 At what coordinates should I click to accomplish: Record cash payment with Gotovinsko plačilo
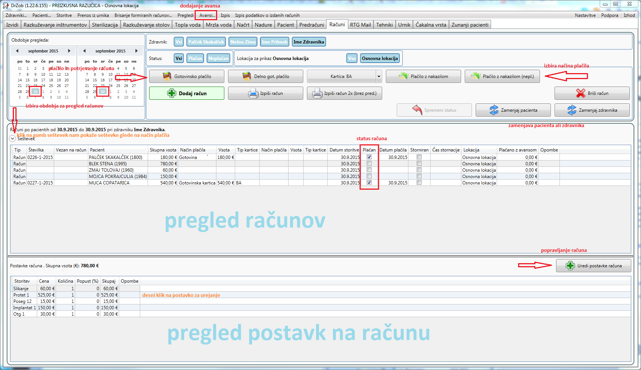(x=186, y=76)
